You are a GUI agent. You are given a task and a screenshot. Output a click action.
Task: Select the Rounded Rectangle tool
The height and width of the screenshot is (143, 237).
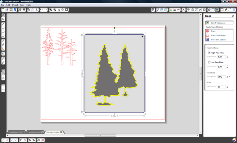[3, 32]
